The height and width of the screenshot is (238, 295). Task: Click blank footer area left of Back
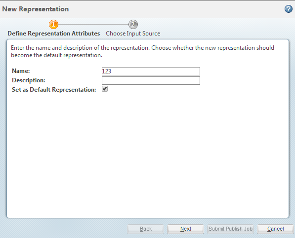64,229
